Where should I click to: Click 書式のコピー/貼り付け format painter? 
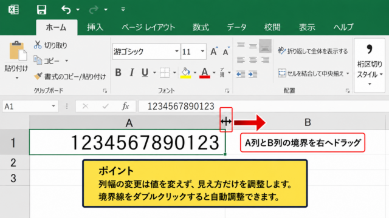pos(71,76)
